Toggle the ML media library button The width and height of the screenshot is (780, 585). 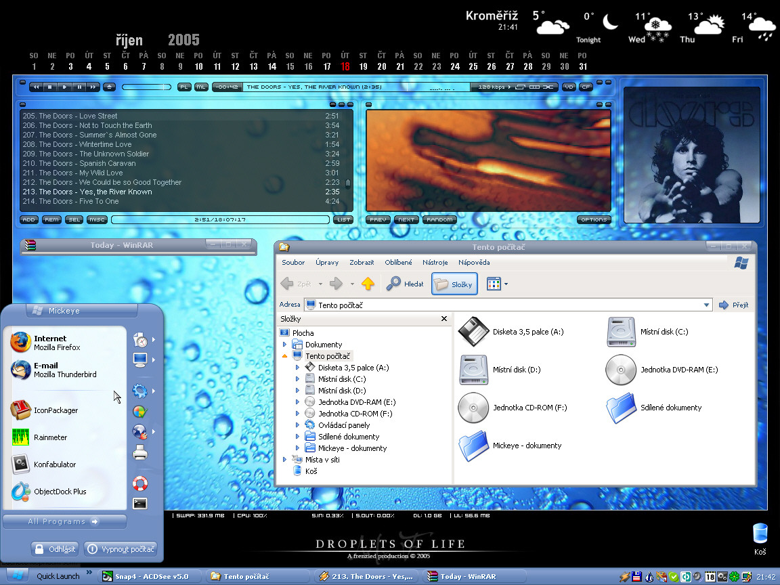(x=201, y=87)
